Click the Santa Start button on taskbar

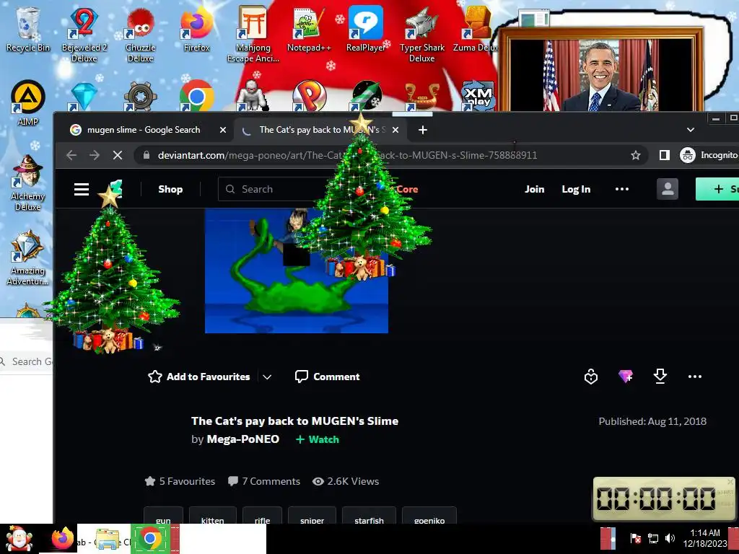(19, 539)
